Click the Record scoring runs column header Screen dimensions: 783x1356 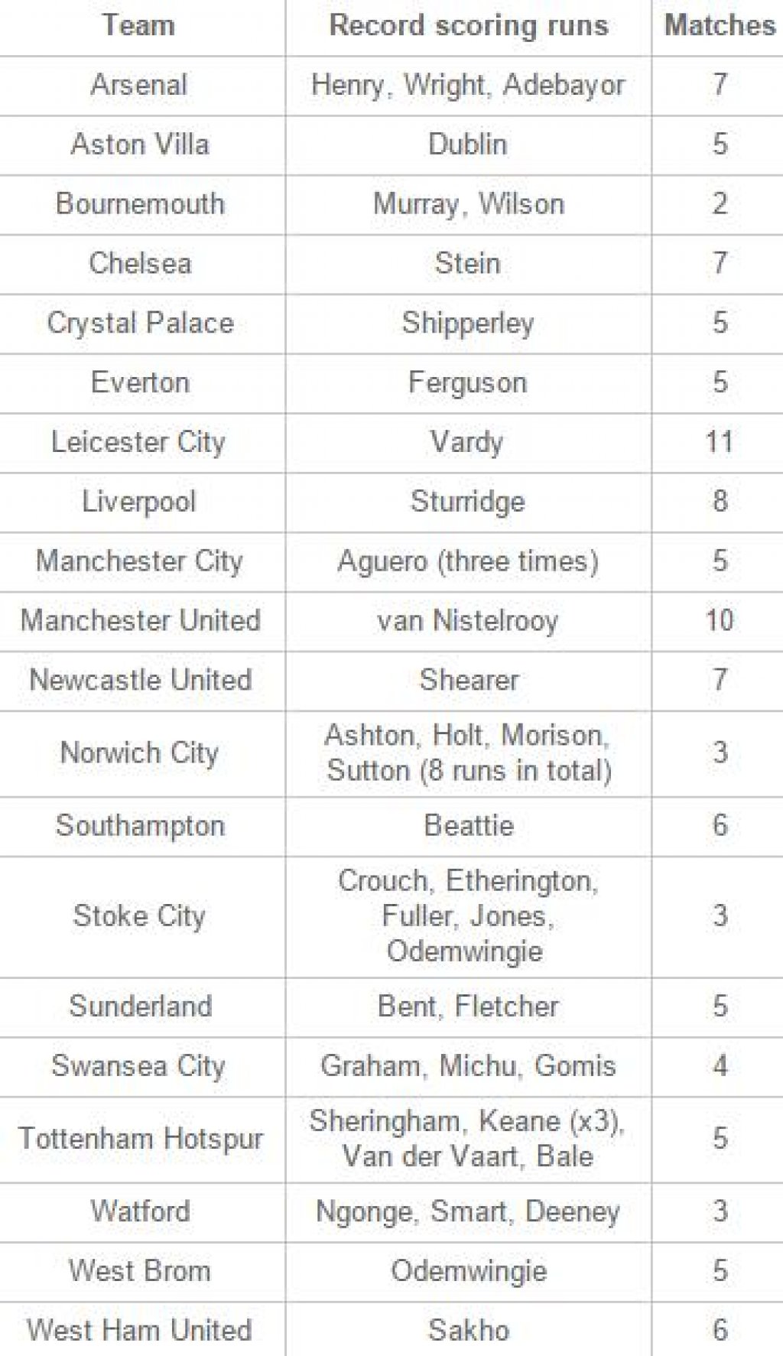coord(468,26)
